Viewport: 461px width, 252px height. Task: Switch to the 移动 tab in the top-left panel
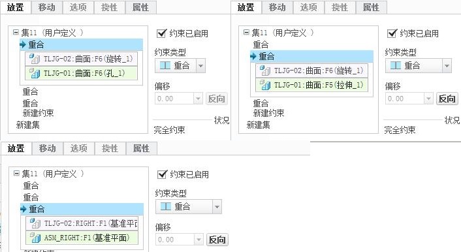click(47, 7)
